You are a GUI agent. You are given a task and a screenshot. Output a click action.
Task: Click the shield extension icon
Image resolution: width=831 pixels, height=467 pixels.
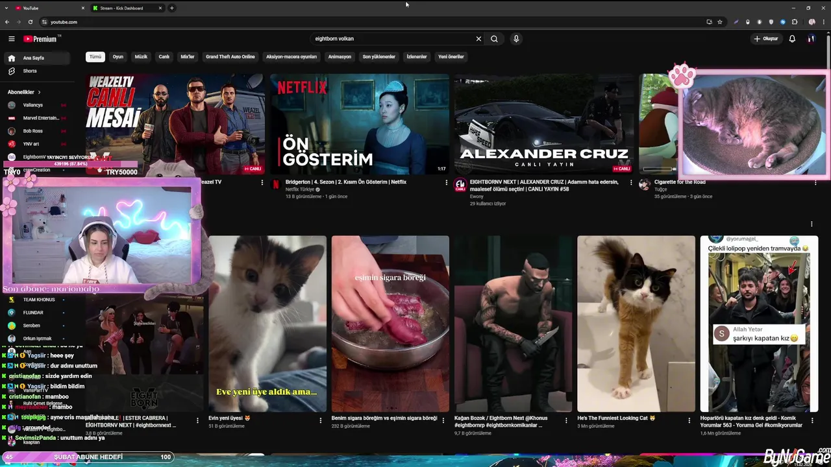point(771,22)
